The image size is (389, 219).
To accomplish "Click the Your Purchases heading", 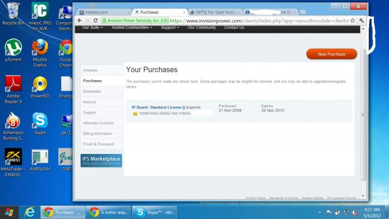I will [152, 70].
